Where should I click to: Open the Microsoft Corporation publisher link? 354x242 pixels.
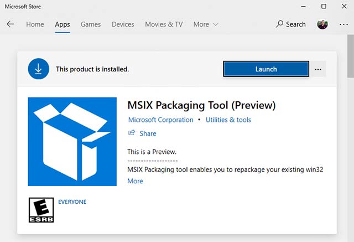tap(160, 120)
